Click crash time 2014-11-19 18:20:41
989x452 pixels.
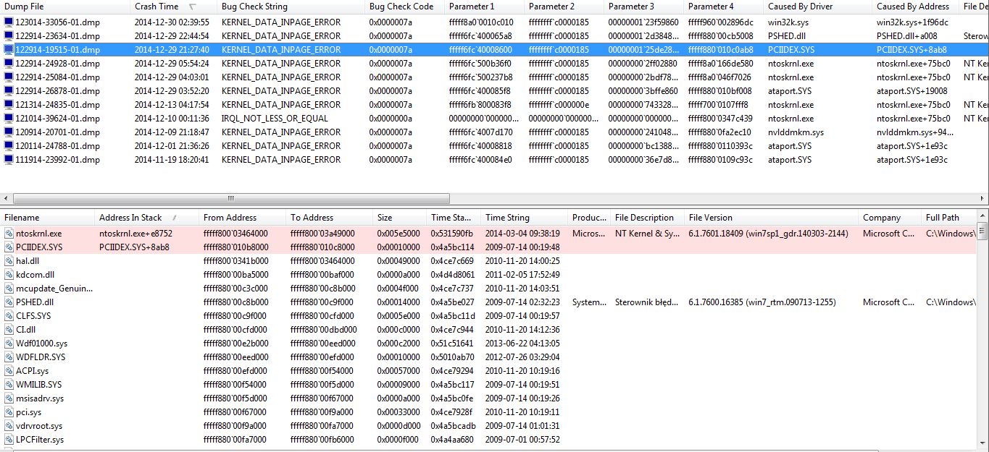click(x=172, y=160)
